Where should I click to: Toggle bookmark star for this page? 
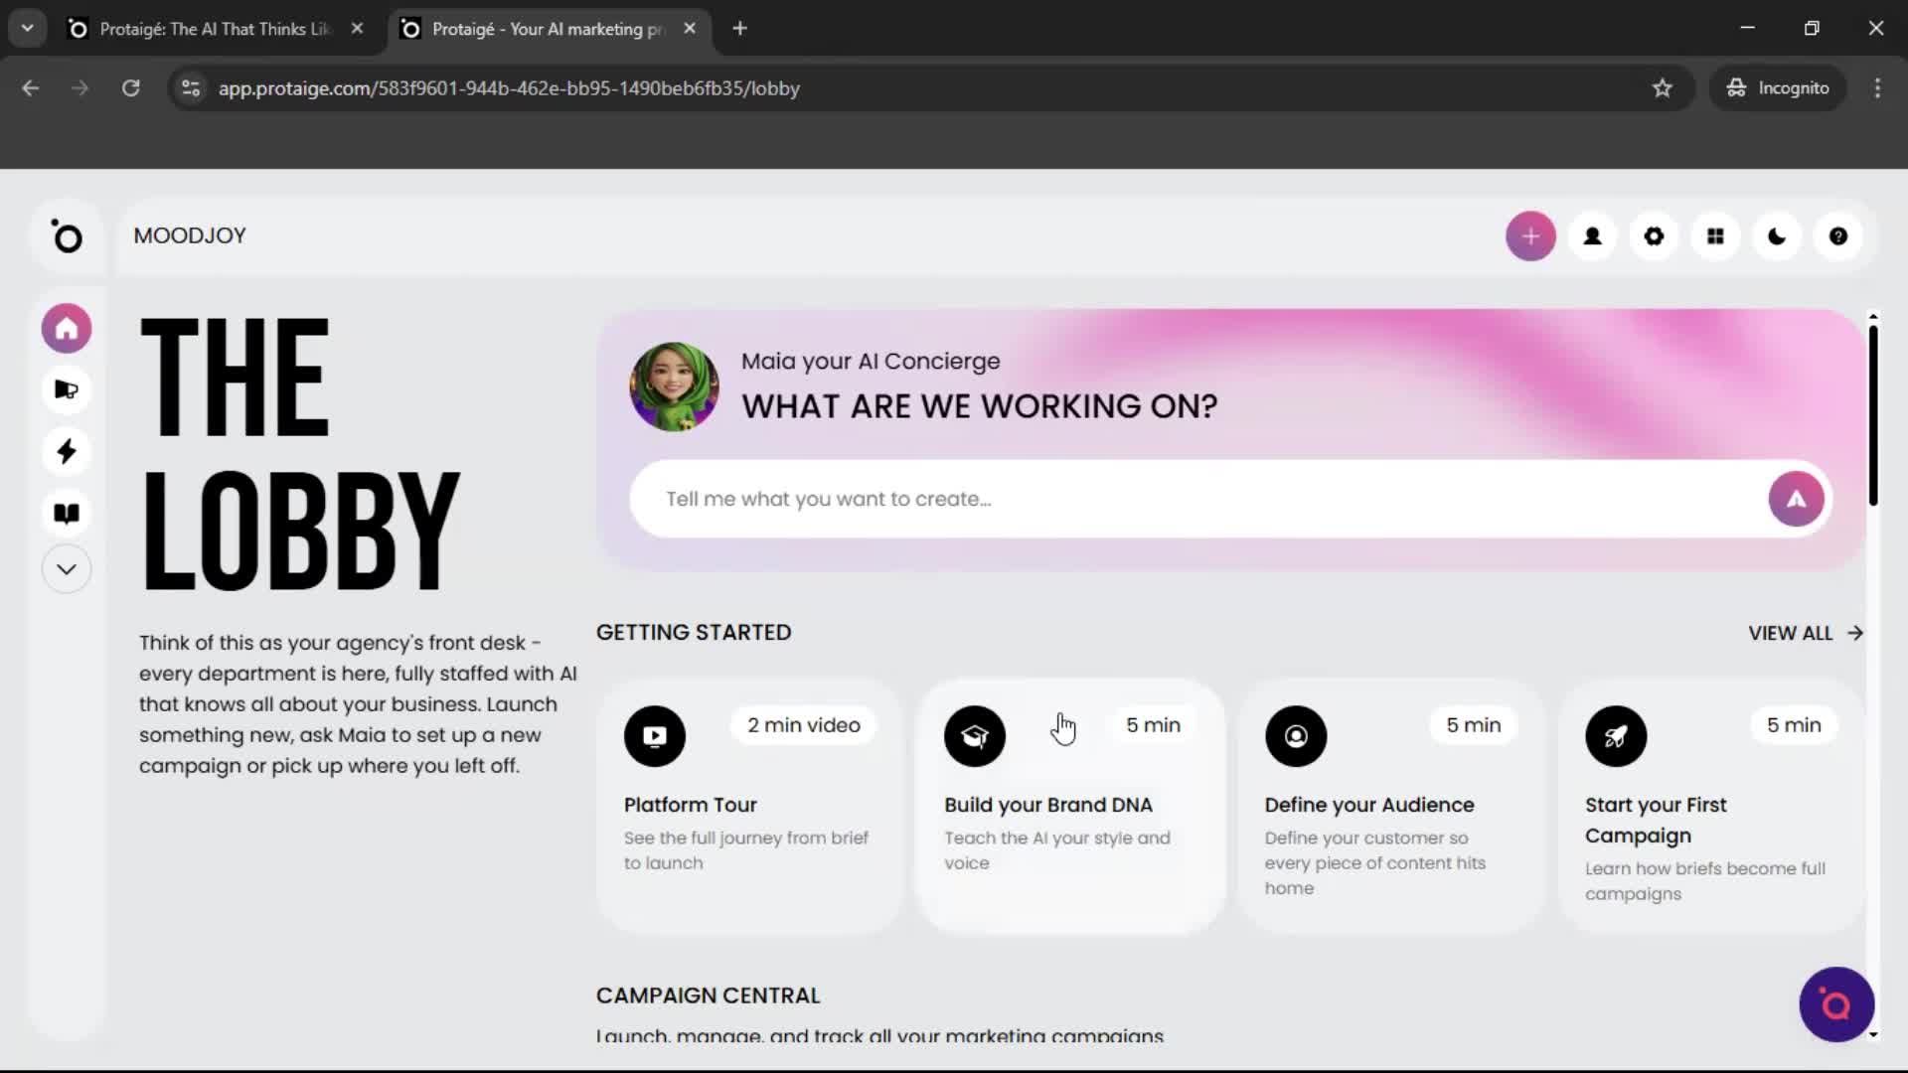(x=1663, y=87)
